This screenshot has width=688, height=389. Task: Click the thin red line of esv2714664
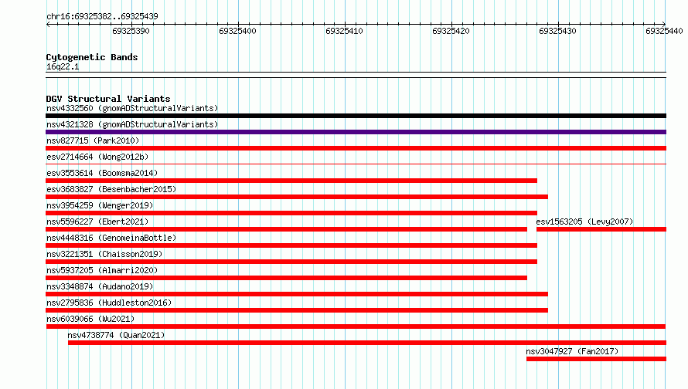point(356,164)
